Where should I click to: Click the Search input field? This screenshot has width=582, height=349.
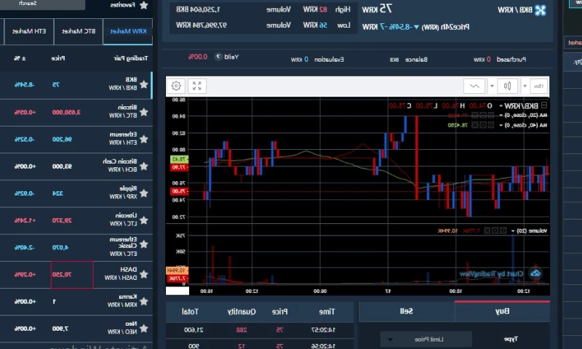click(x=43, y=4)
